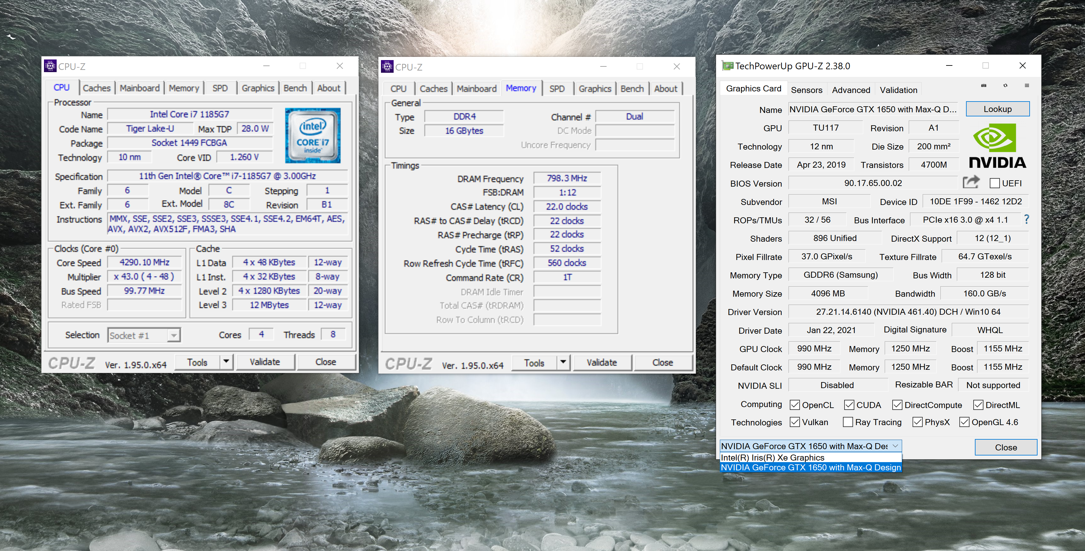
Task: Open the Validation tab in GPU-Z
Action: coord(898,90)
